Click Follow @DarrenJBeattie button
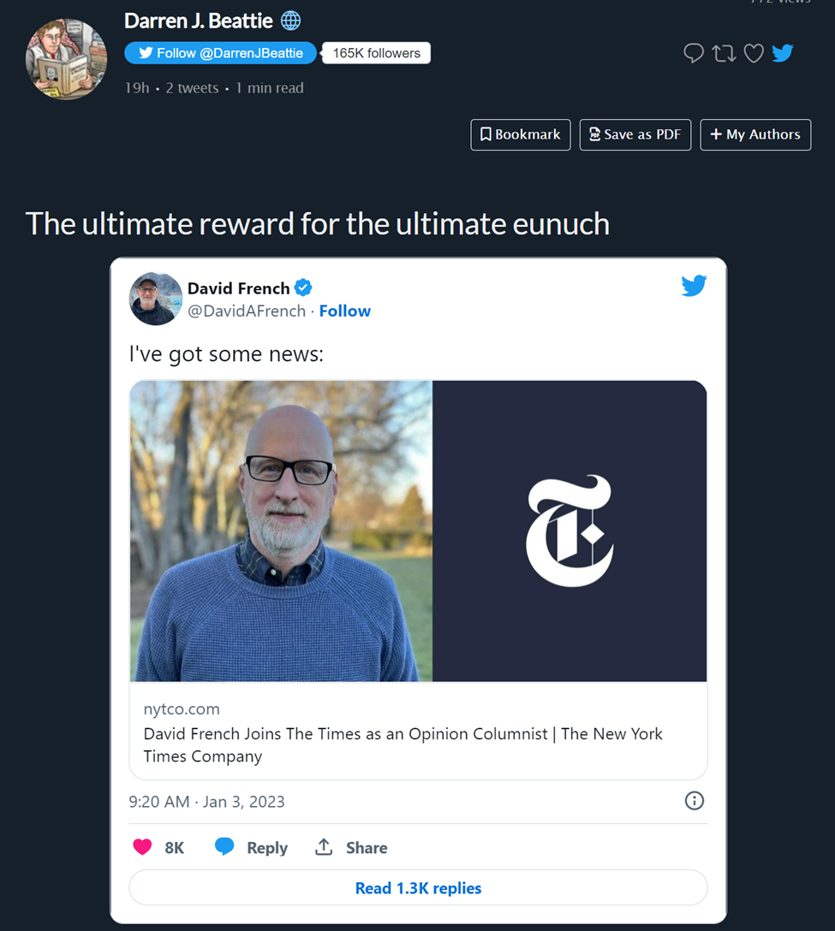 [221, 53]
